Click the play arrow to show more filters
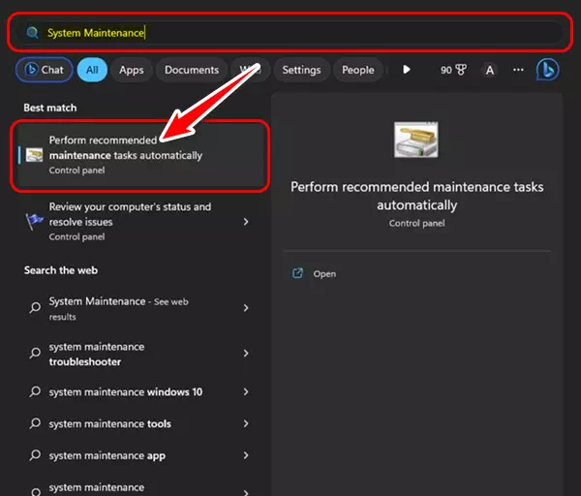Viewport: 581px width, 496px height. pos(407,70)
